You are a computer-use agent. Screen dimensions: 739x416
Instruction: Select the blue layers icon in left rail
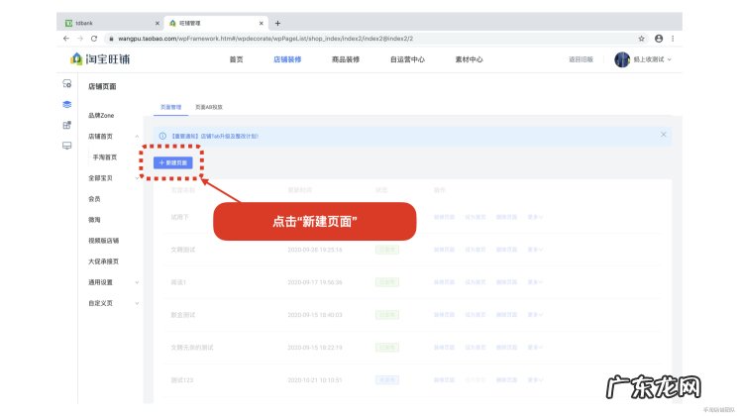click(67, 104)
